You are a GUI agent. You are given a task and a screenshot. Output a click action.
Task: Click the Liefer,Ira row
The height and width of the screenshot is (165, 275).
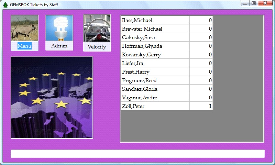coord(155,63)
